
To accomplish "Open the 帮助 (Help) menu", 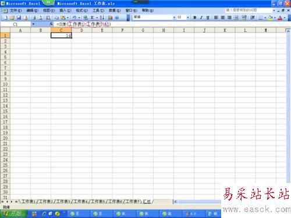I will (x=148, y=10).
